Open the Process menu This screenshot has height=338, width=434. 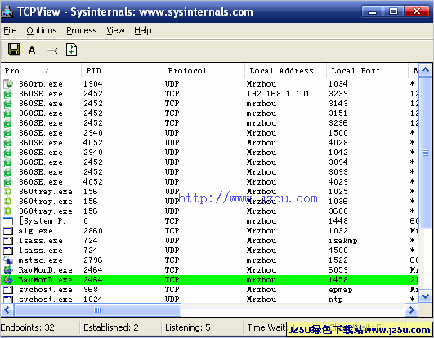[x=82, y=30]
